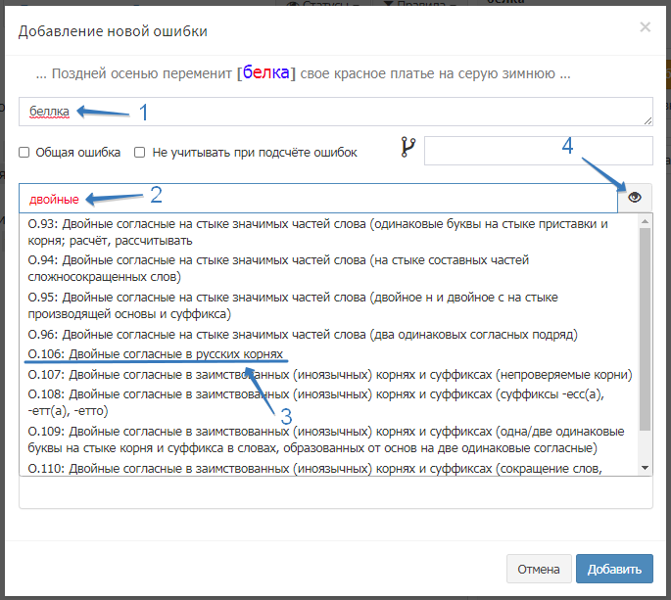
Task: Close the Добавление новой ошибки dialog
Action: tap(645, 27)
